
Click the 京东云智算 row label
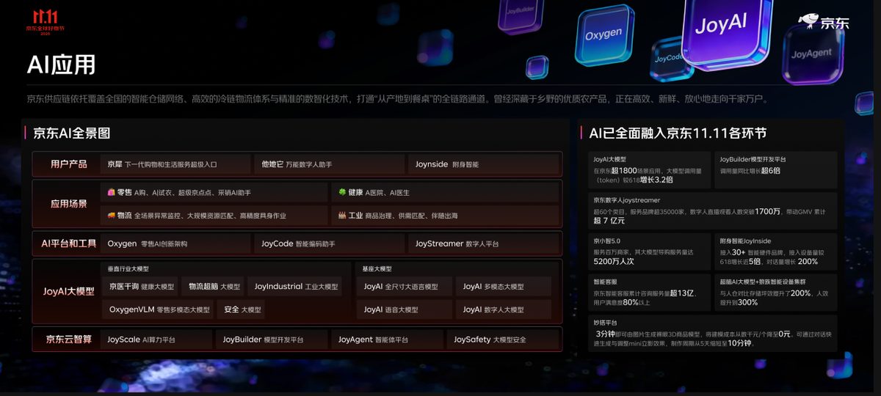click(x=68, y=340)
